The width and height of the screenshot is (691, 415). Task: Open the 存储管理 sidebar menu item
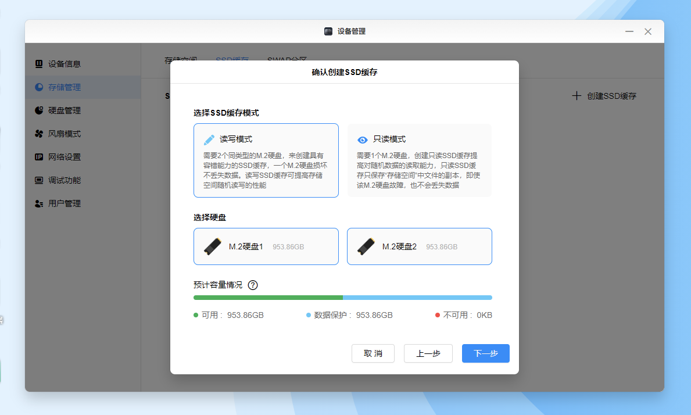[x=65, y=87]
